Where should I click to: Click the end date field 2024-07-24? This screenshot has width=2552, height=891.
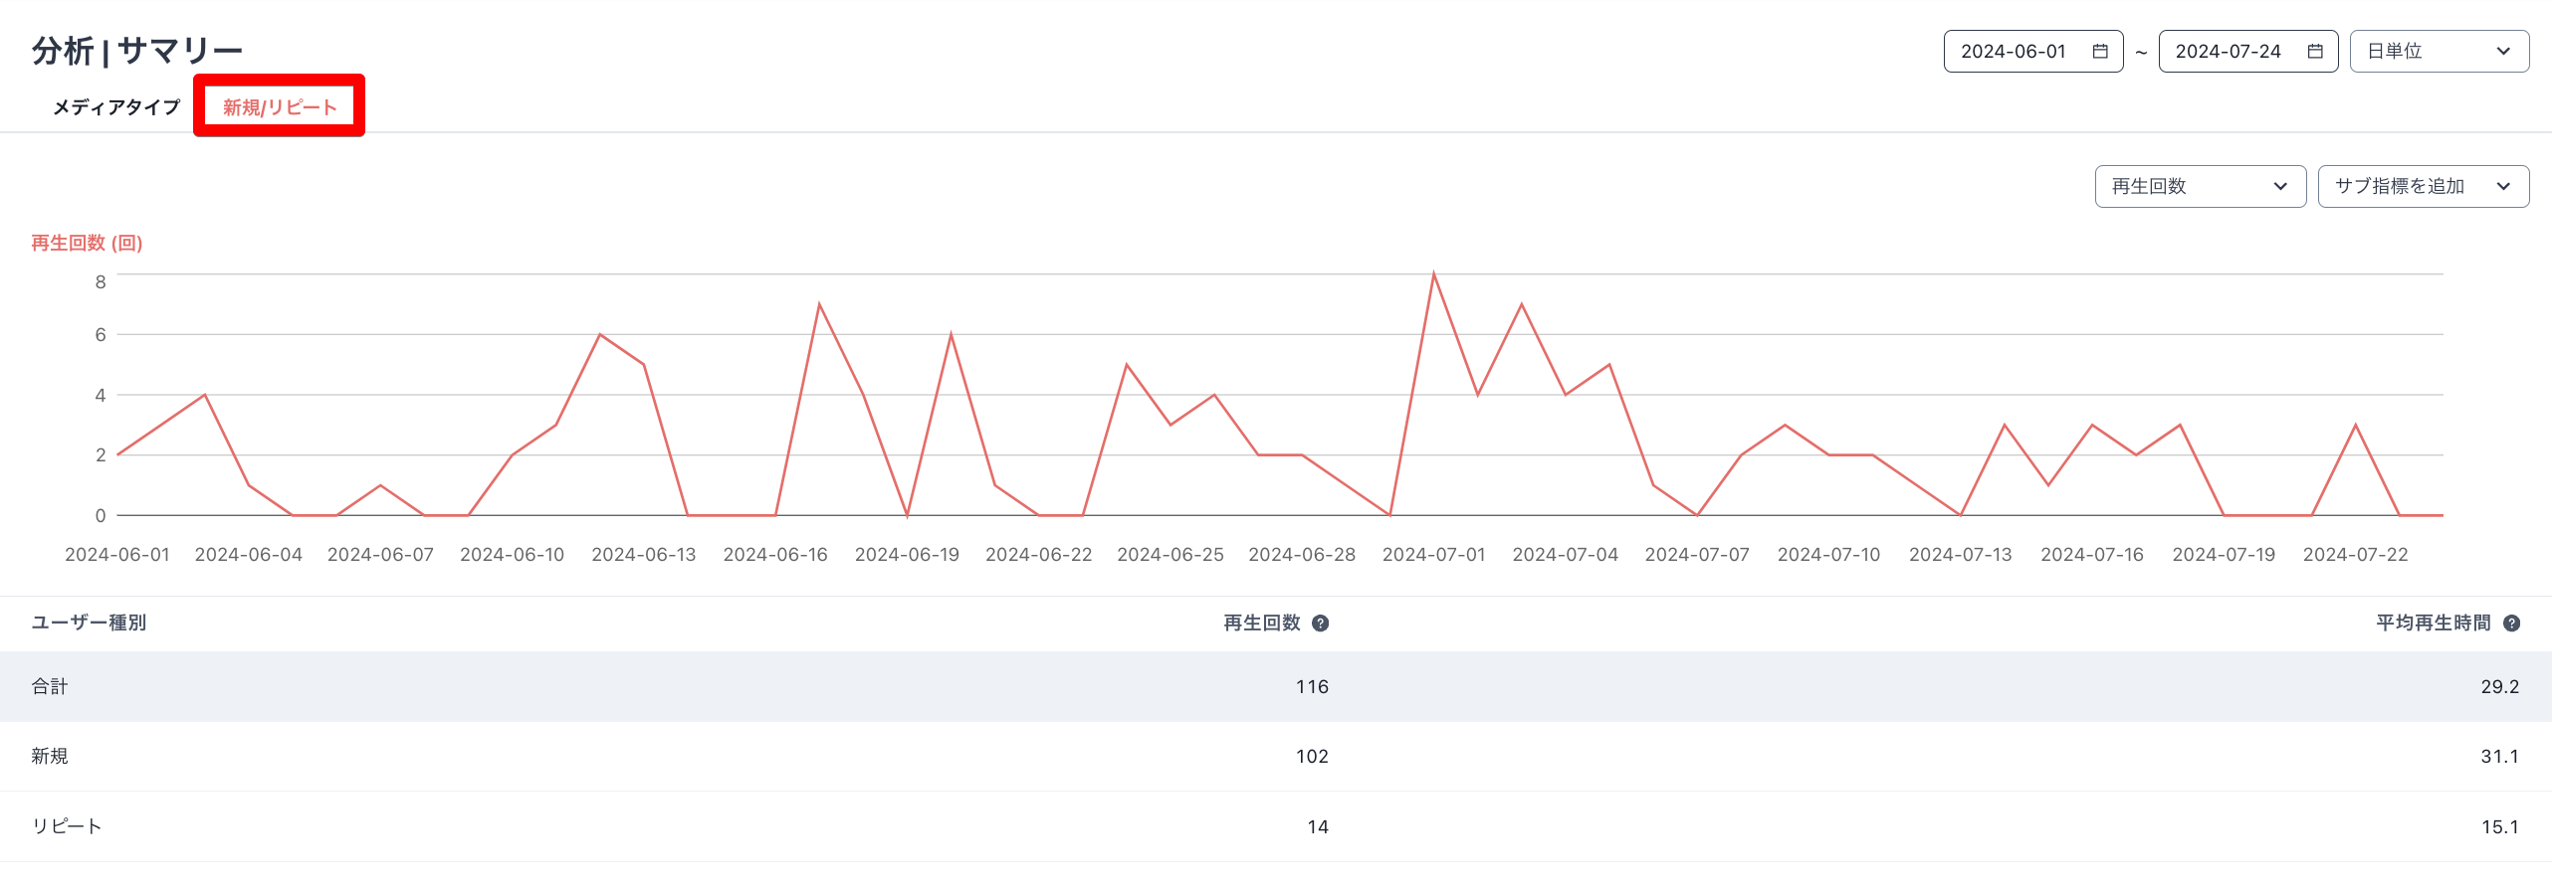[2229, 52]
